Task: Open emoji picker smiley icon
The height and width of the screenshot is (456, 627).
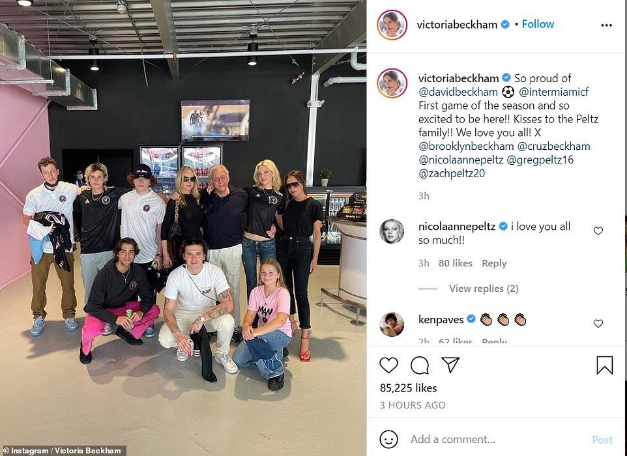Action: click(x=388, y=439)
